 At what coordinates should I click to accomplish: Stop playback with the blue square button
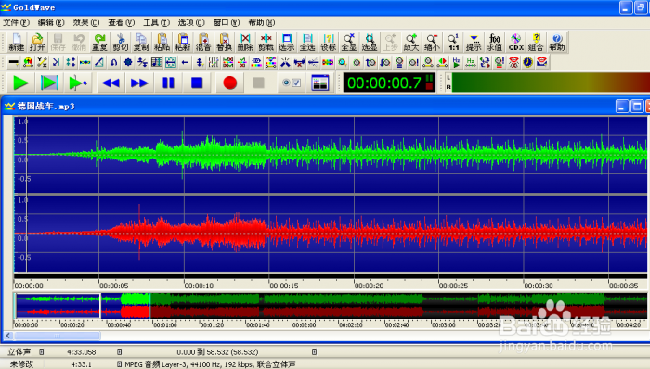(197, 83)
